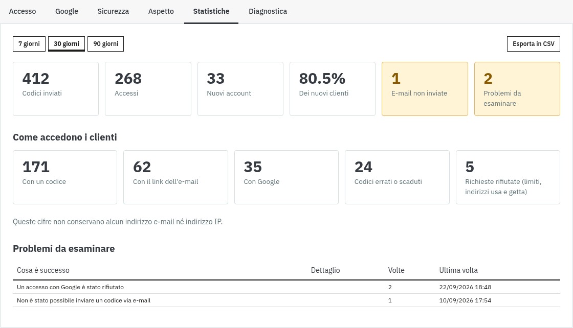
Task: Click the privacy note about indirizzo e-mail né IP
Action: [118, 222]
